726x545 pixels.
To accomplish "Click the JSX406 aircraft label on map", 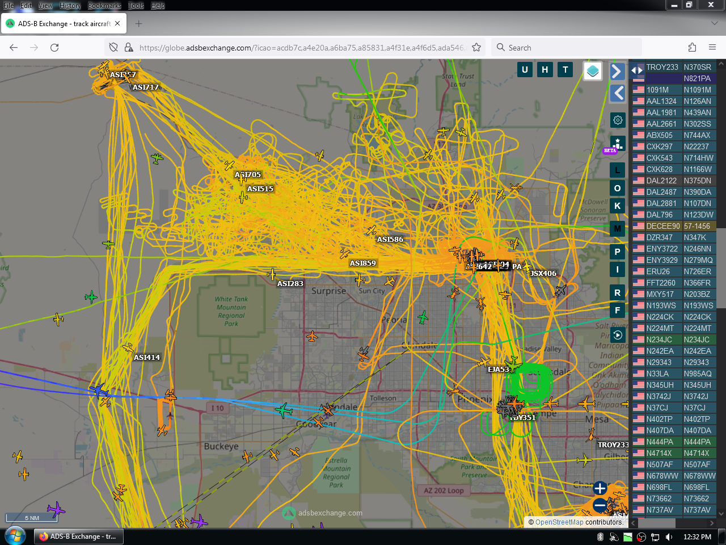I will pyautogui.click(x=543, y=274).
